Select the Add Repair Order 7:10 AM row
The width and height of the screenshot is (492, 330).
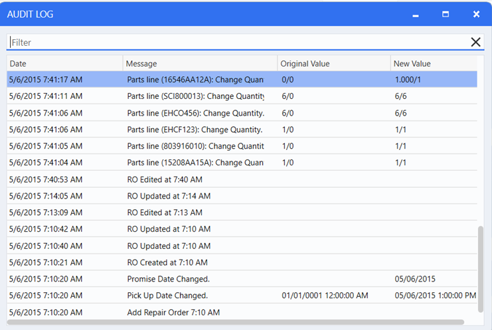[x=173, y=312]
